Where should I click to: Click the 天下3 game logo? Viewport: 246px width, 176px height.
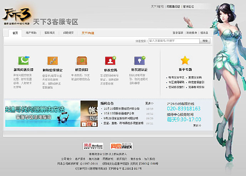[x=17, y=16]
